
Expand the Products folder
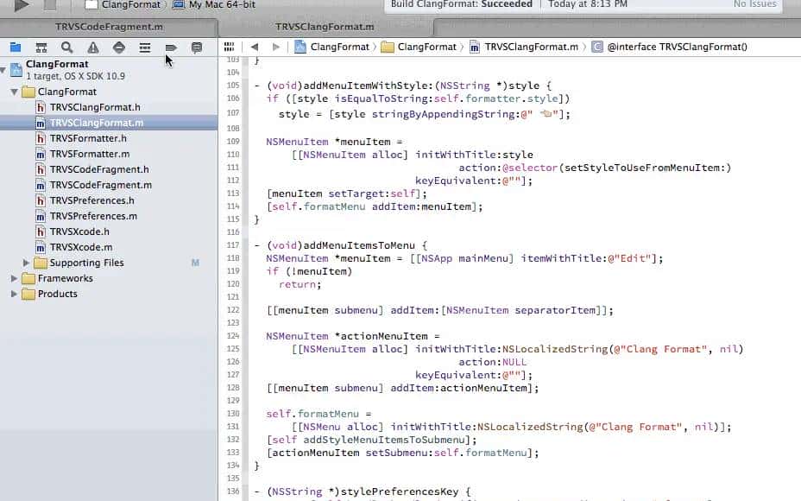pos(15,294)
